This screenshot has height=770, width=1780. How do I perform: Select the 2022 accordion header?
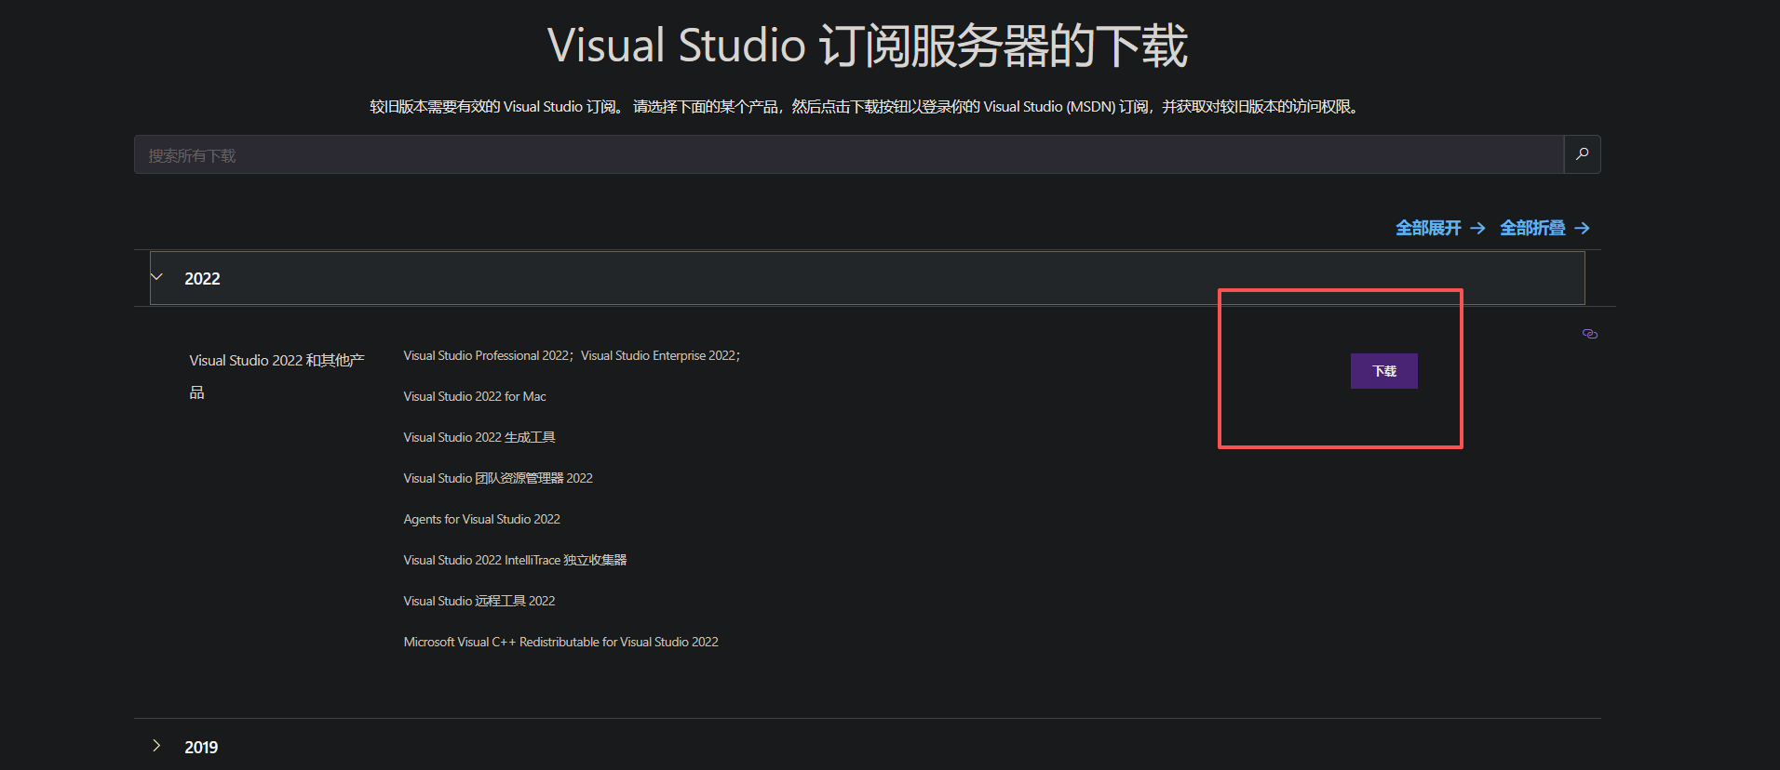coord(868,278)
